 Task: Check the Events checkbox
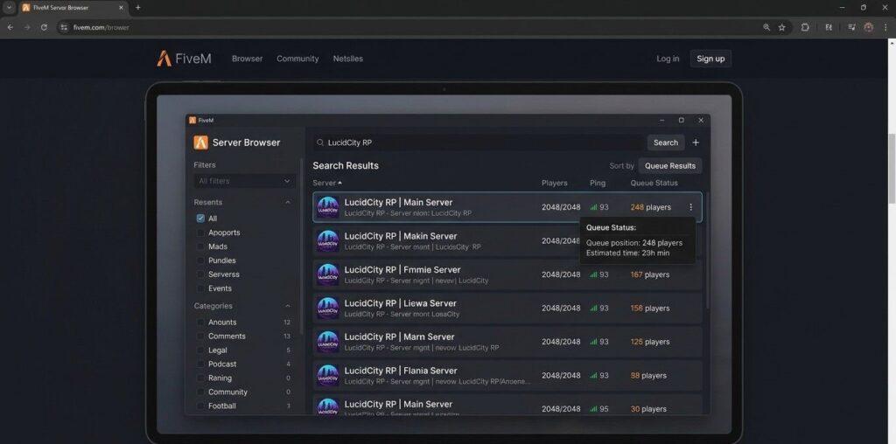coord(200,288)
